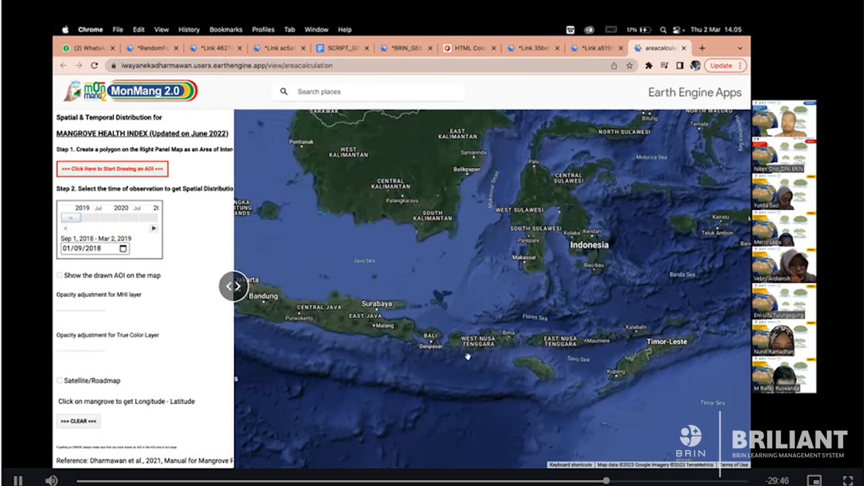Click the date slider left arrow
The image size is (864, 486).
pos(65,228)
